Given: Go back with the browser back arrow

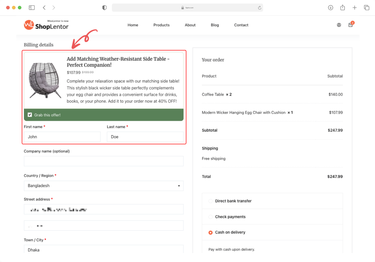Looking at the screenshot, I should pos(44,8).
